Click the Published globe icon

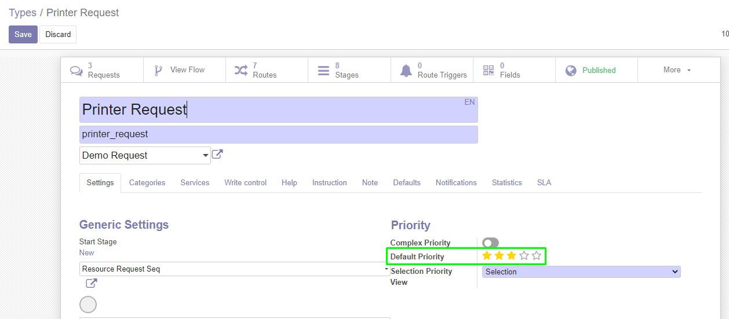click(571, 71)
